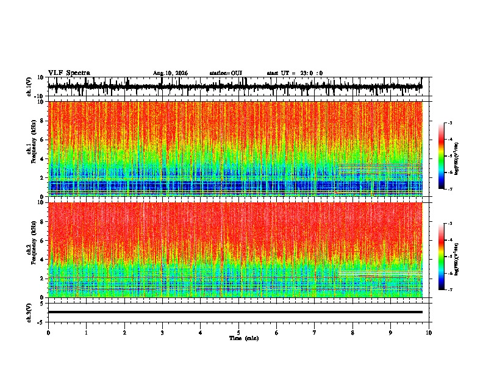Image resolution: width=483 pixels, height=373 pixels.
Task: Click the "6" kHz tick of ch.2 spectrogram
Action: coord(42,240)
